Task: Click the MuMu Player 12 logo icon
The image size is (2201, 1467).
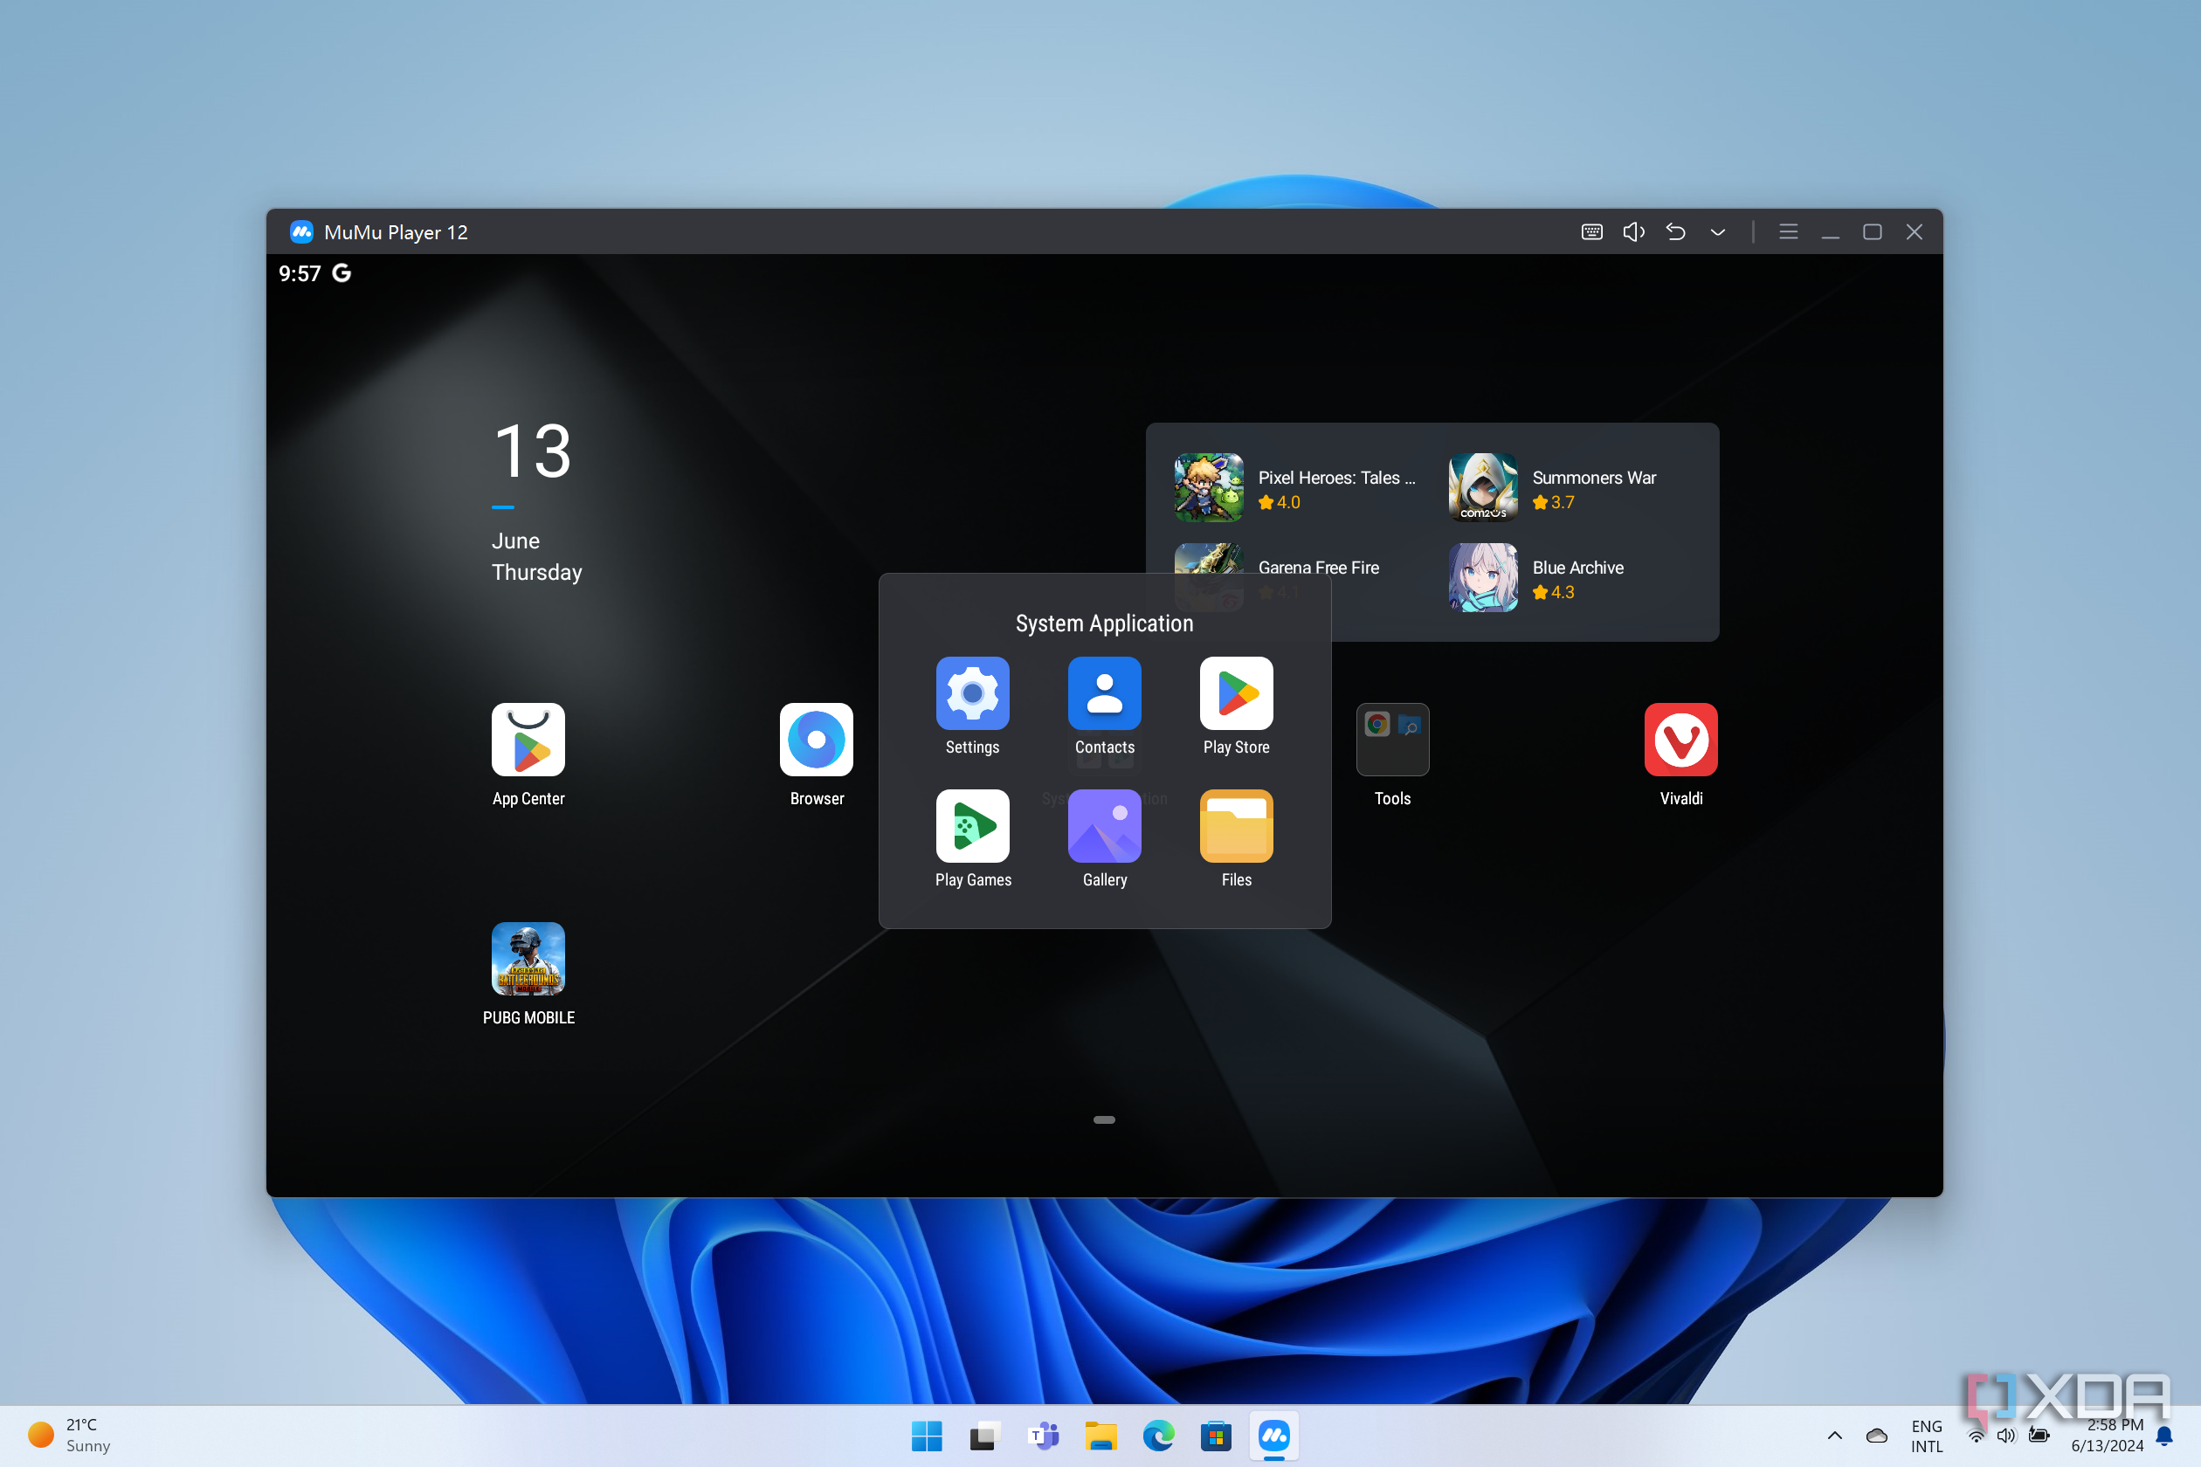Action: 301,232
